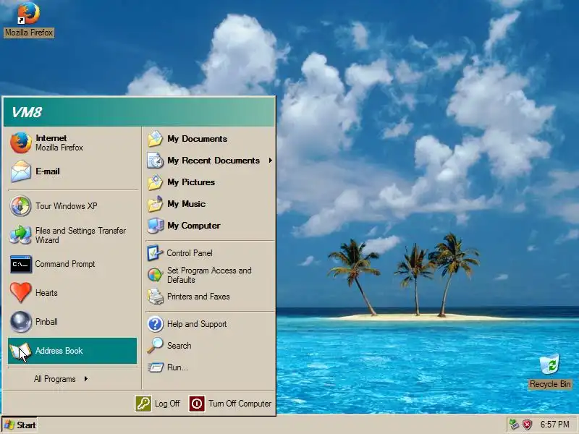Click the Printers and Faxes printer icon
579x434 pixels.
(x=156, y=297)
